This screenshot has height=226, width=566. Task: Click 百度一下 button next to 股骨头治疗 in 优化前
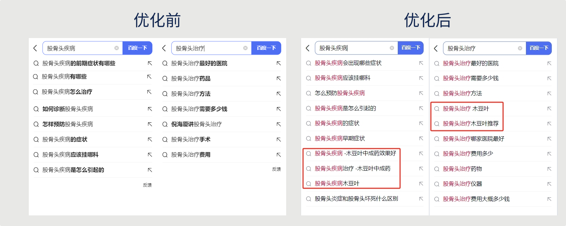[266, 48]
